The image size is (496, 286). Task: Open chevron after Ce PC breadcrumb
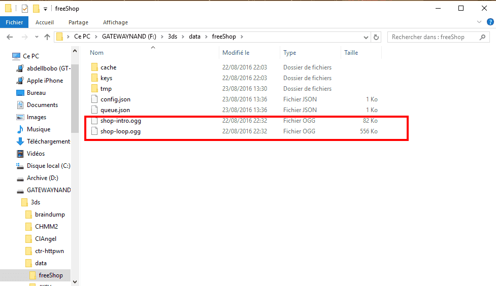[x=96, y=37]
